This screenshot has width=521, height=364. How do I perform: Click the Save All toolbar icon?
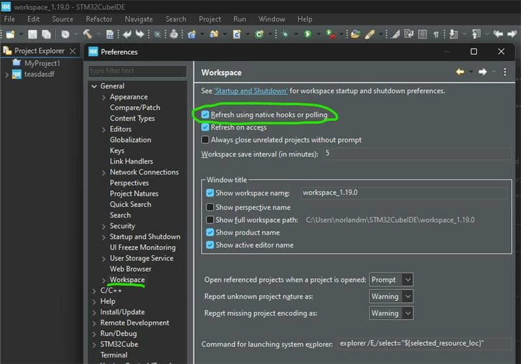coord(46,35)
